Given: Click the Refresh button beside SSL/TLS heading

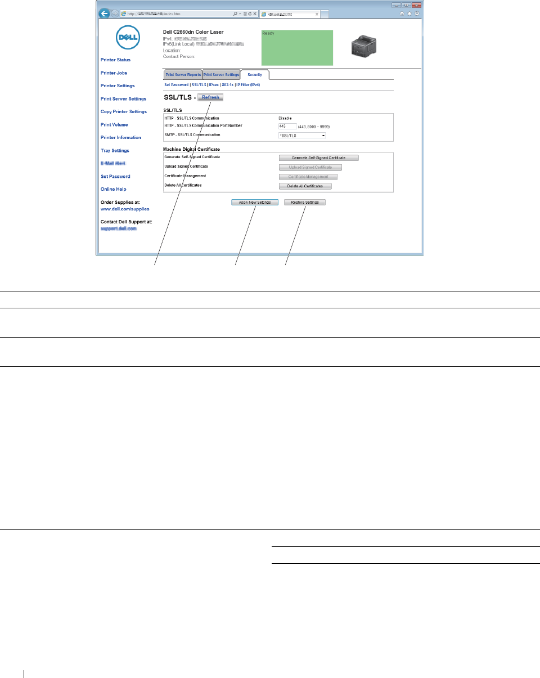Looking at the screenshot, I should click(x=211, y=97).
